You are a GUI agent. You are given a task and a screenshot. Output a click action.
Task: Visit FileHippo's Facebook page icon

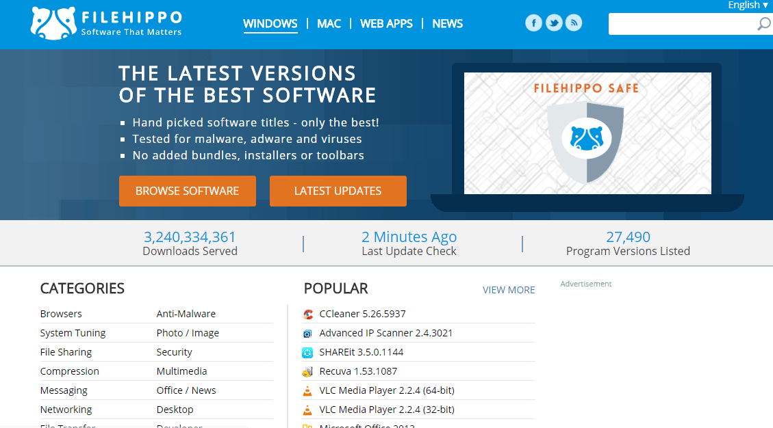[533, 23]
